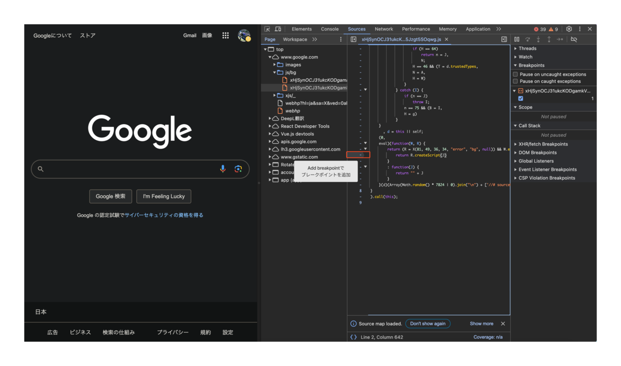Image resolution: width=621 pixels, height=366 pixels.
Task: Open the Google account avatar
Action: [x=244, y=35]
